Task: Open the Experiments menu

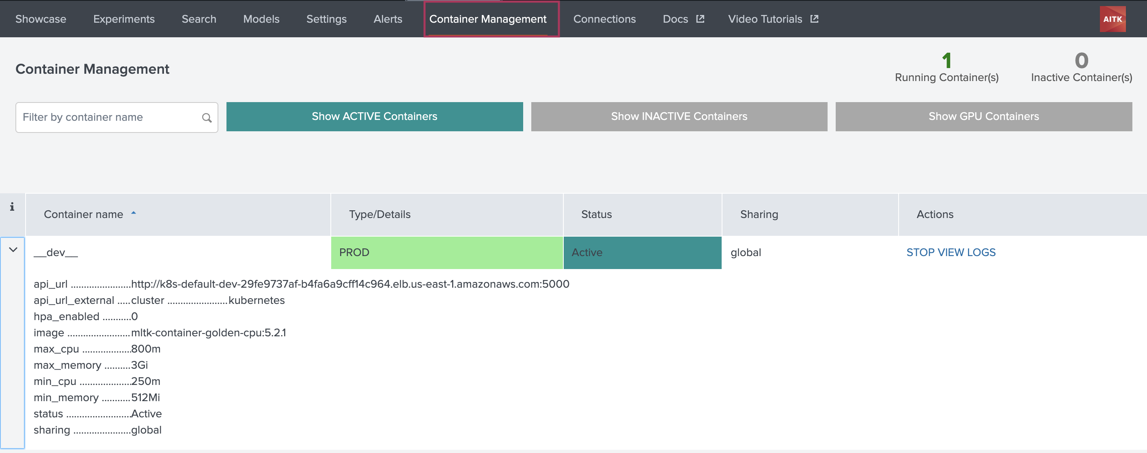Action: tap(124, 19)
